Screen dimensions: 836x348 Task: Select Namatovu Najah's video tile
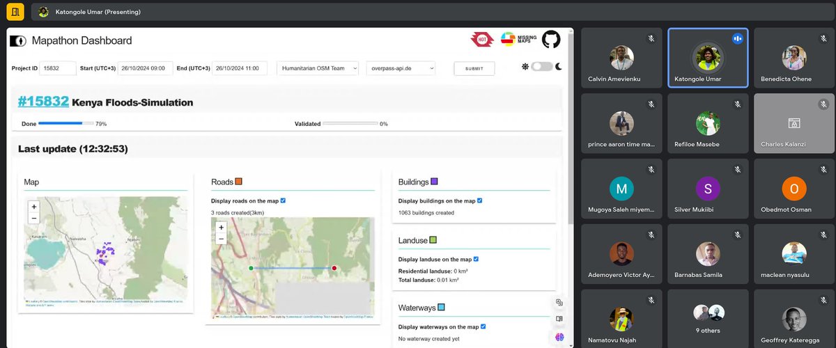click(621, 319)
